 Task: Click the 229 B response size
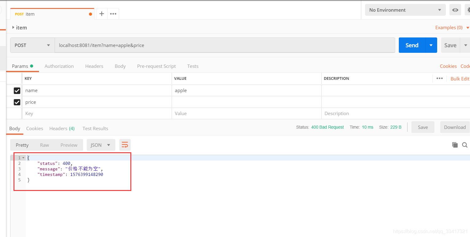pyautogui.click(x=396, y=127)
